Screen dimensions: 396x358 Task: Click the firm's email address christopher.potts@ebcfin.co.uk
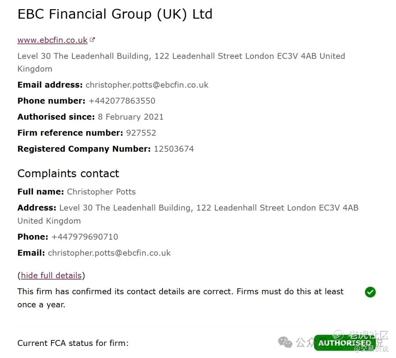147,85
